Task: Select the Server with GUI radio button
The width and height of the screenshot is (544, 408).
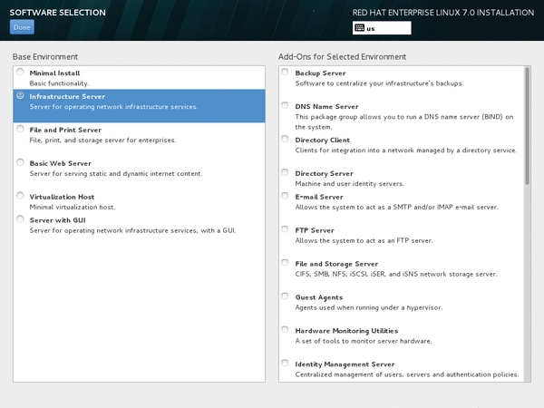Action: [20, 219]
